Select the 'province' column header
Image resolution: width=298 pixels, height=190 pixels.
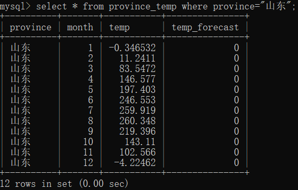coord(31,28)
